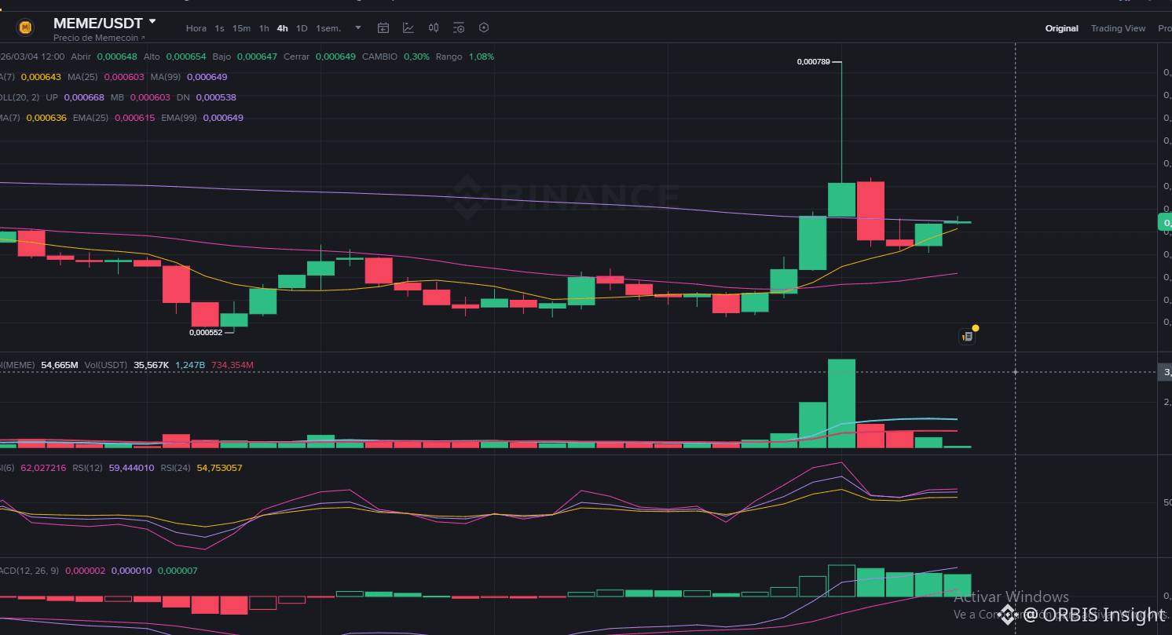Click the hexagon chart preferences icon
This screenshot has width=1172, height=635.
(x=484, y=27)
